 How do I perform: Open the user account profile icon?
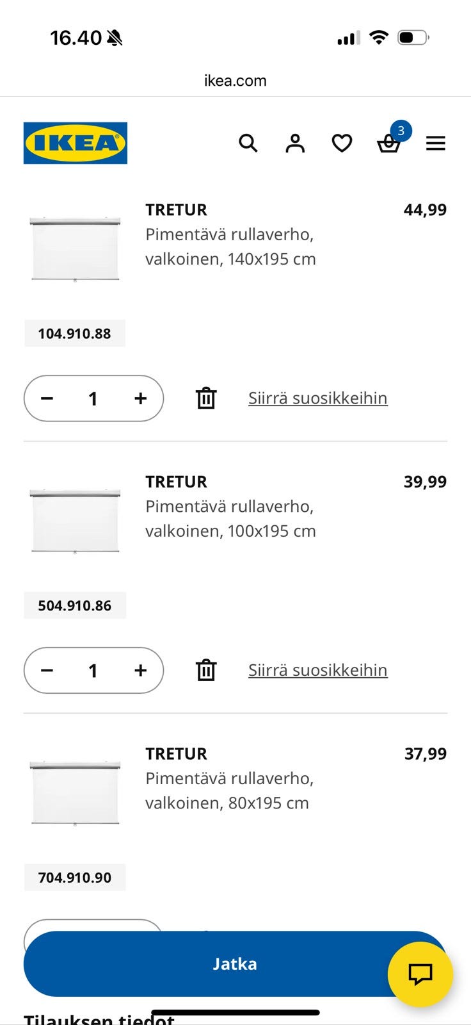click(x=295, y=143)
